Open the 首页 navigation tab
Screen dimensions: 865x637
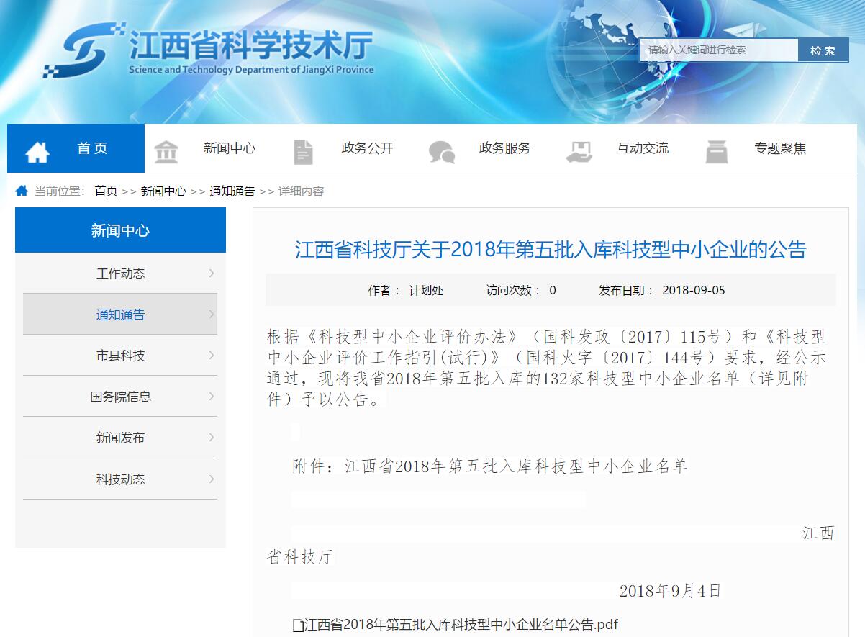76,148
